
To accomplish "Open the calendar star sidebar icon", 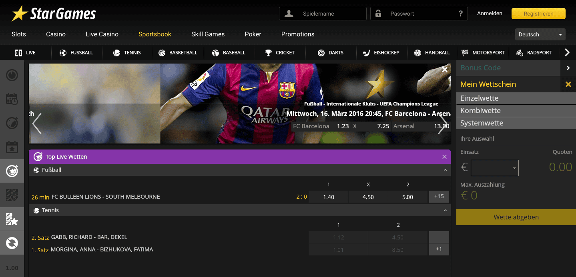I will [12, 147].
